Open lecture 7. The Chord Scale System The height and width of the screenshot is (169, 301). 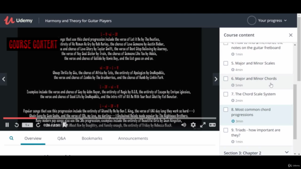253,94
